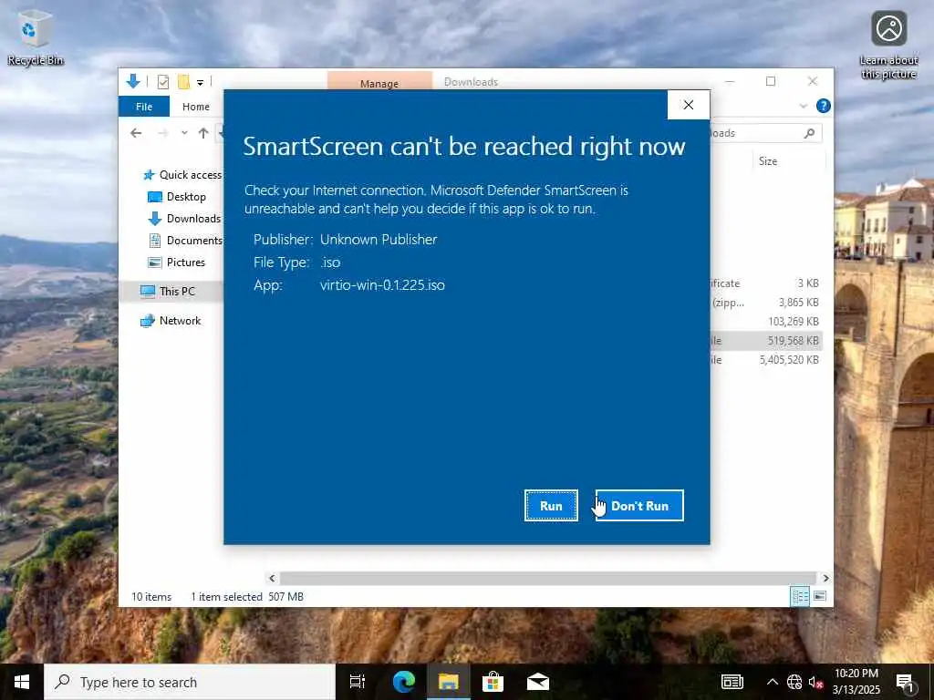Expand the ribbon with chevron arrow
This screenshot has height=700, width=934.
[803, 106]
